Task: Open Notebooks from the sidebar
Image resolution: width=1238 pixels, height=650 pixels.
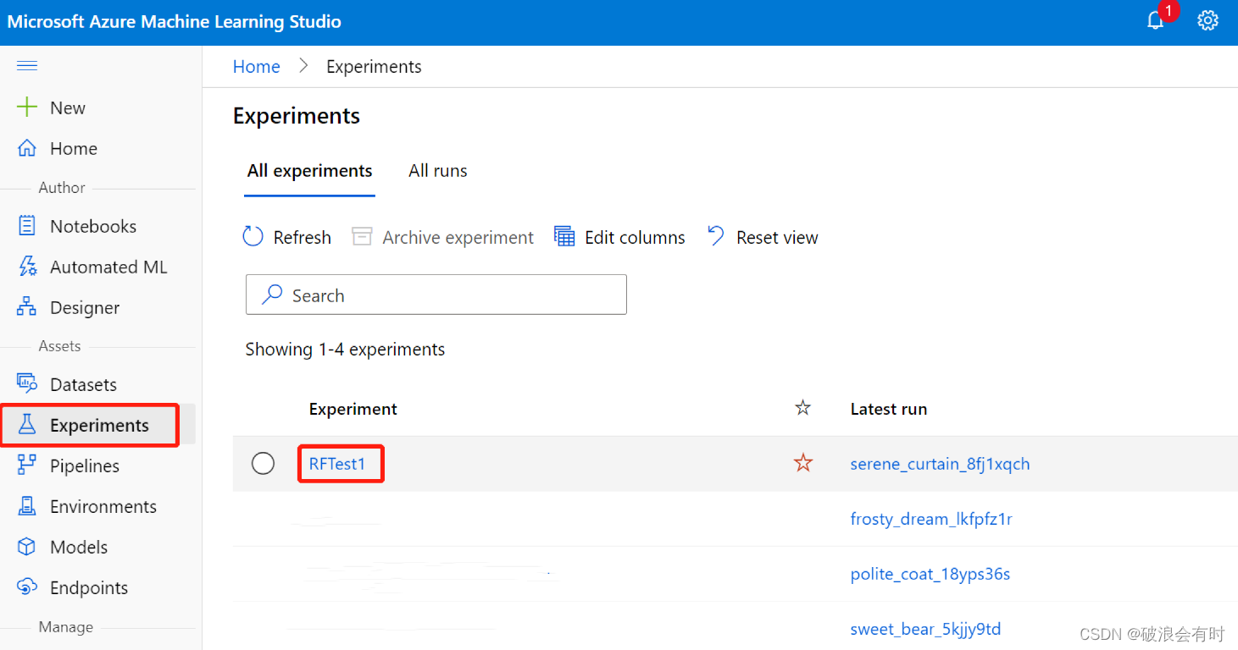Action: (93, 226)
